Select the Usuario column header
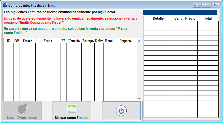Viewport: 223px width, 123px height. (x=74, y=41)
